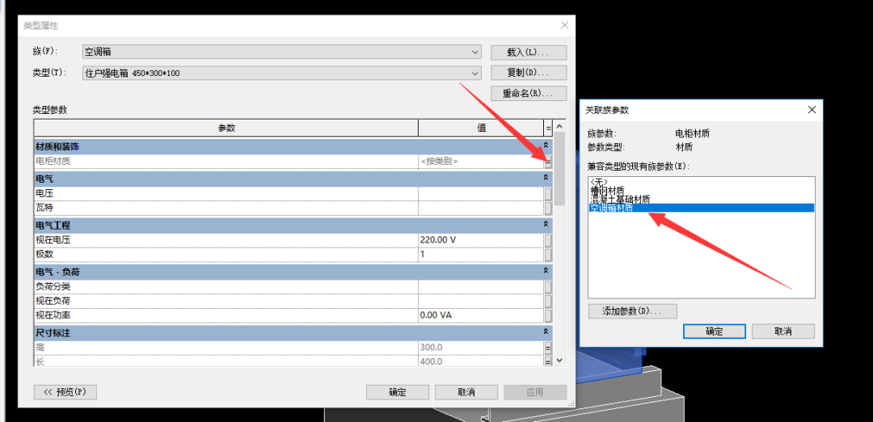Click associate parameter button for 视在功率 row

(x=548, y=315)
